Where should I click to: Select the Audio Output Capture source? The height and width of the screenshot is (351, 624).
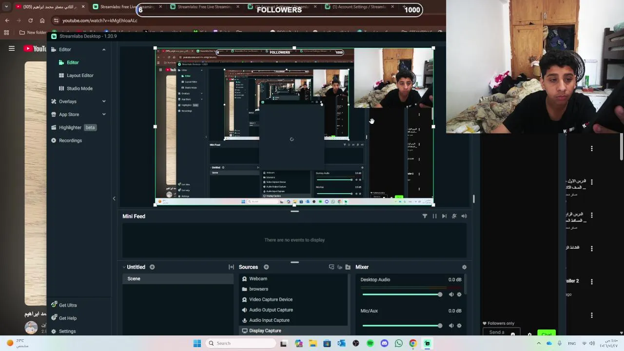click(x=293, y=310)
